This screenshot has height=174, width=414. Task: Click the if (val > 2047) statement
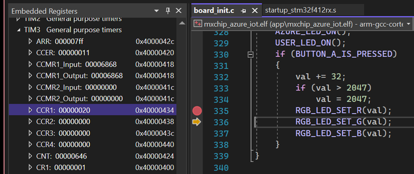(x=333, y=88)
